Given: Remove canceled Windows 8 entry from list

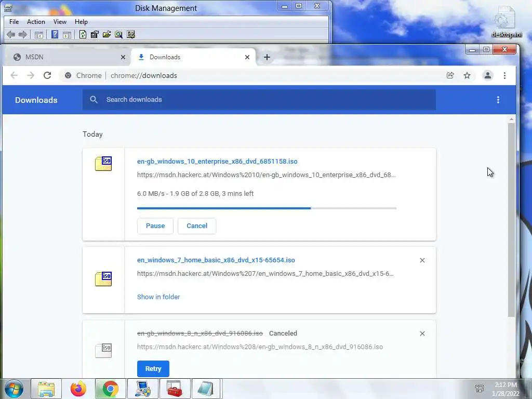Looking at the screenshot, I should [422, 334].
